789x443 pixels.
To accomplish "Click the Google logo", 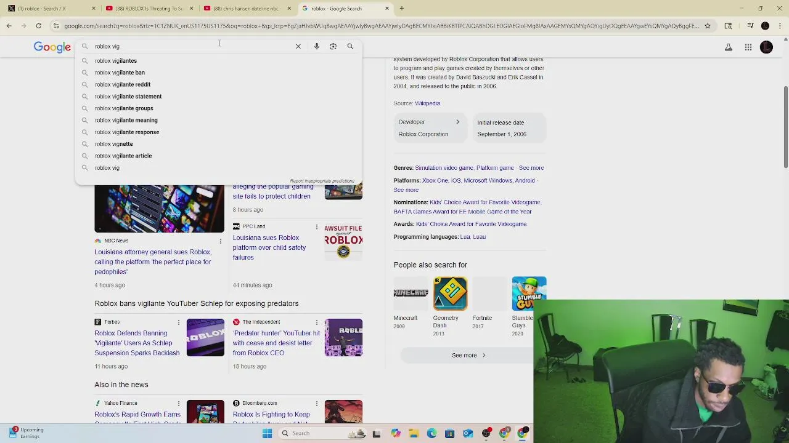I will point(52,47).
